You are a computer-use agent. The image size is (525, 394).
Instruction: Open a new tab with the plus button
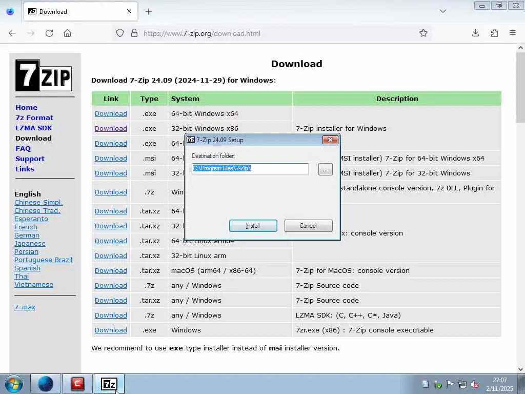click(148, 12)
